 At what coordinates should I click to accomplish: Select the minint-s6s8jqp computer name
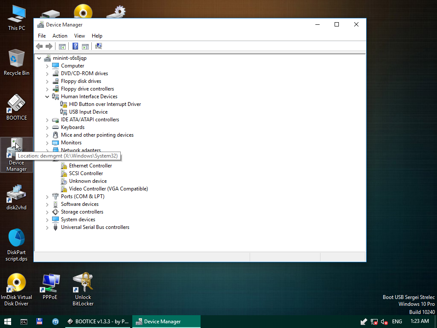point(70,58)
